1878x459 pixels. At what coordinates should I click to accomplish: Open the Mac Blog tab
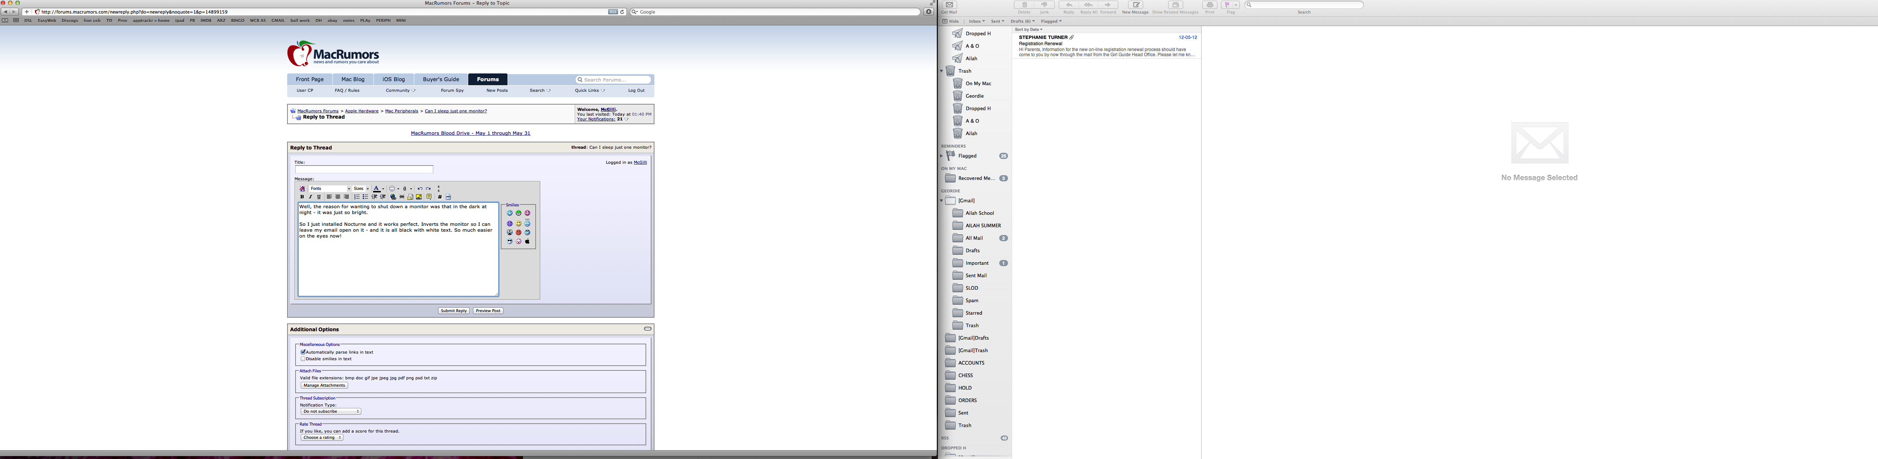(353, 79)
